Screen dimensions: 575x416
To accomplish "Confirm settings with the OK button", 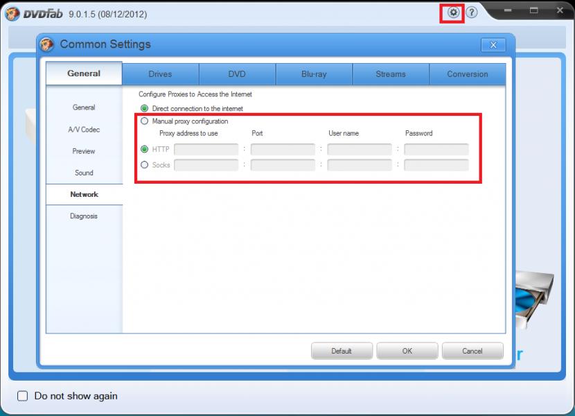I will (x=407, y=351).
